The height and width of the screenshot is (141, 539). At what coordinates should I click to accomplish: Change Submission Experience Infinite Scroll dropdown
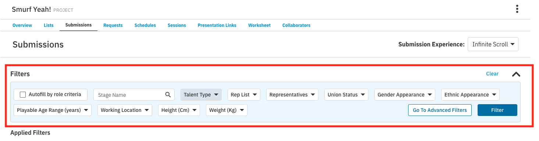pos(493,44)
